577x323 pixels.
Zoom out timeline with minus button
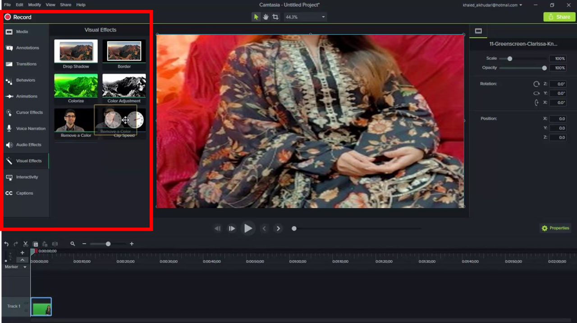point(84,244)
